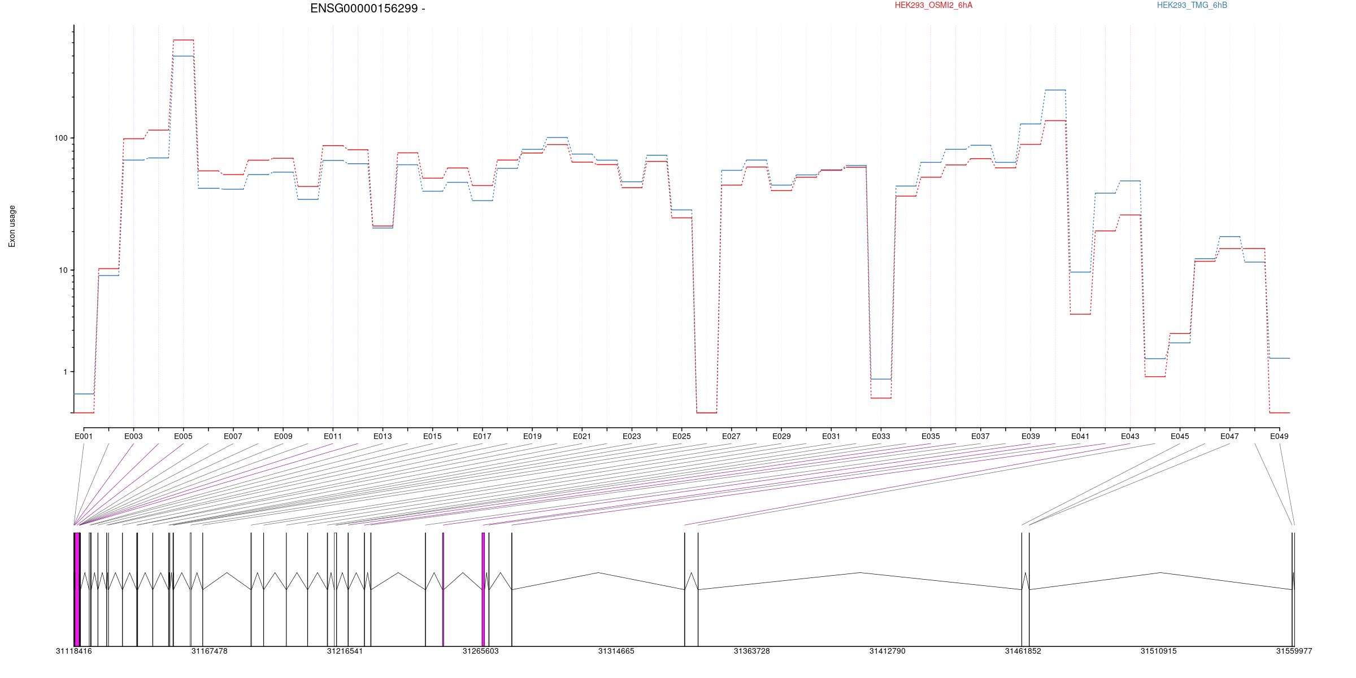Click exon label E033

point(881,436)
